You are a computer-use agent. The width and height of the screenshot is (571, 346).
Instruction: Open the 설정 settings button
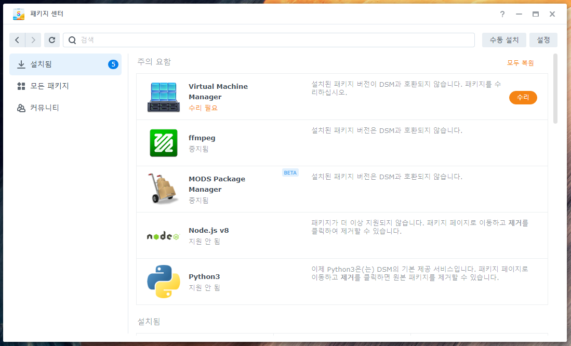point(543,40)
